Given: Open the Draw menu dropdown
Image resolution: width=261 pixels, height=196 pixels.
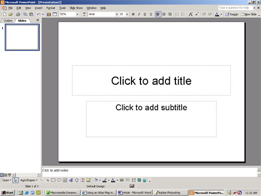Looking at the screenshot, I should coord(7,180).
